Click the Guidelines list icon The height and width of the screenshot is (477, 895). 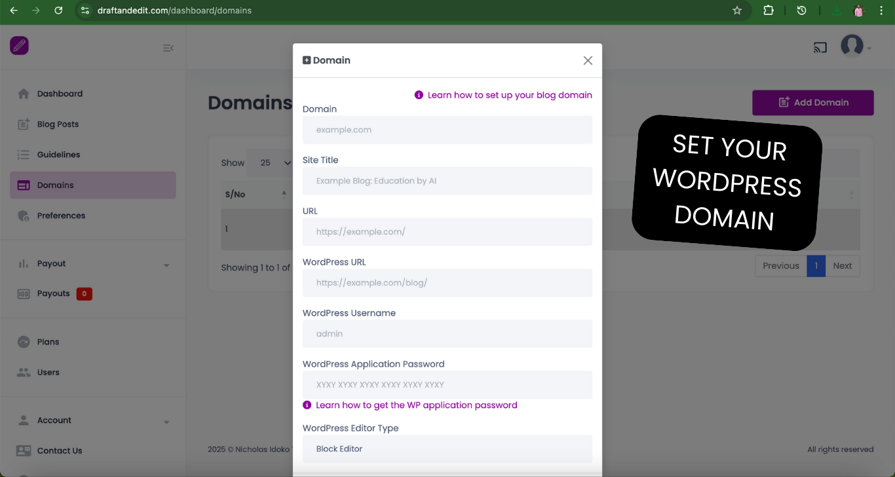pyautogui.click(x=24, y=155)
